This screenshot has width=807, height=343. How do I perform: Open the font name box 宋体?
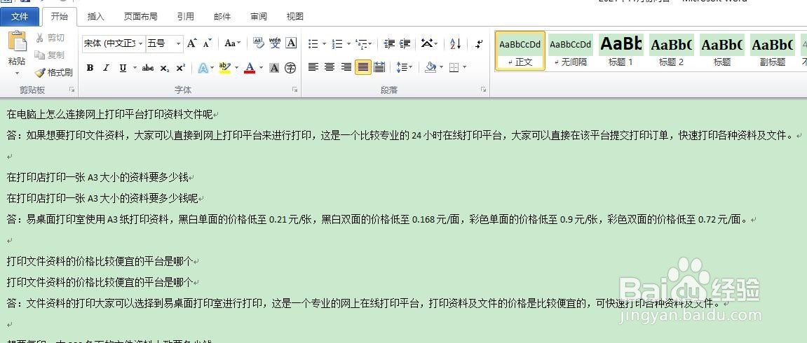click(x=114, y=43)
